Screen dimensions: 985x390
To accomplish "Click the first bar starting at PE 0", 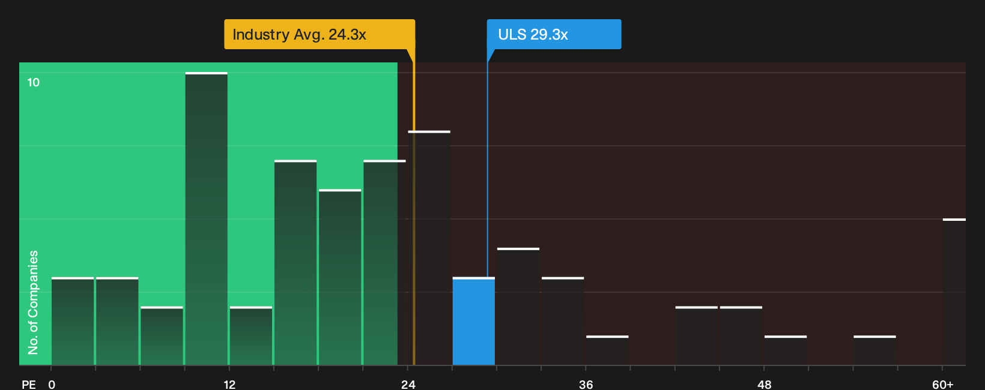I will (73, 321).
